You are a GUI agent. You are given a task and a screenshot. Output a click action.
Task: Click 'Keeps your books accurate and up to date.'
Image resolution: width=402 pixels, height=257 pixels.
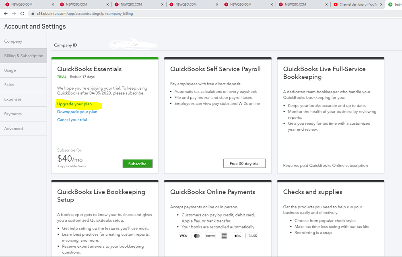coord(327,105)
